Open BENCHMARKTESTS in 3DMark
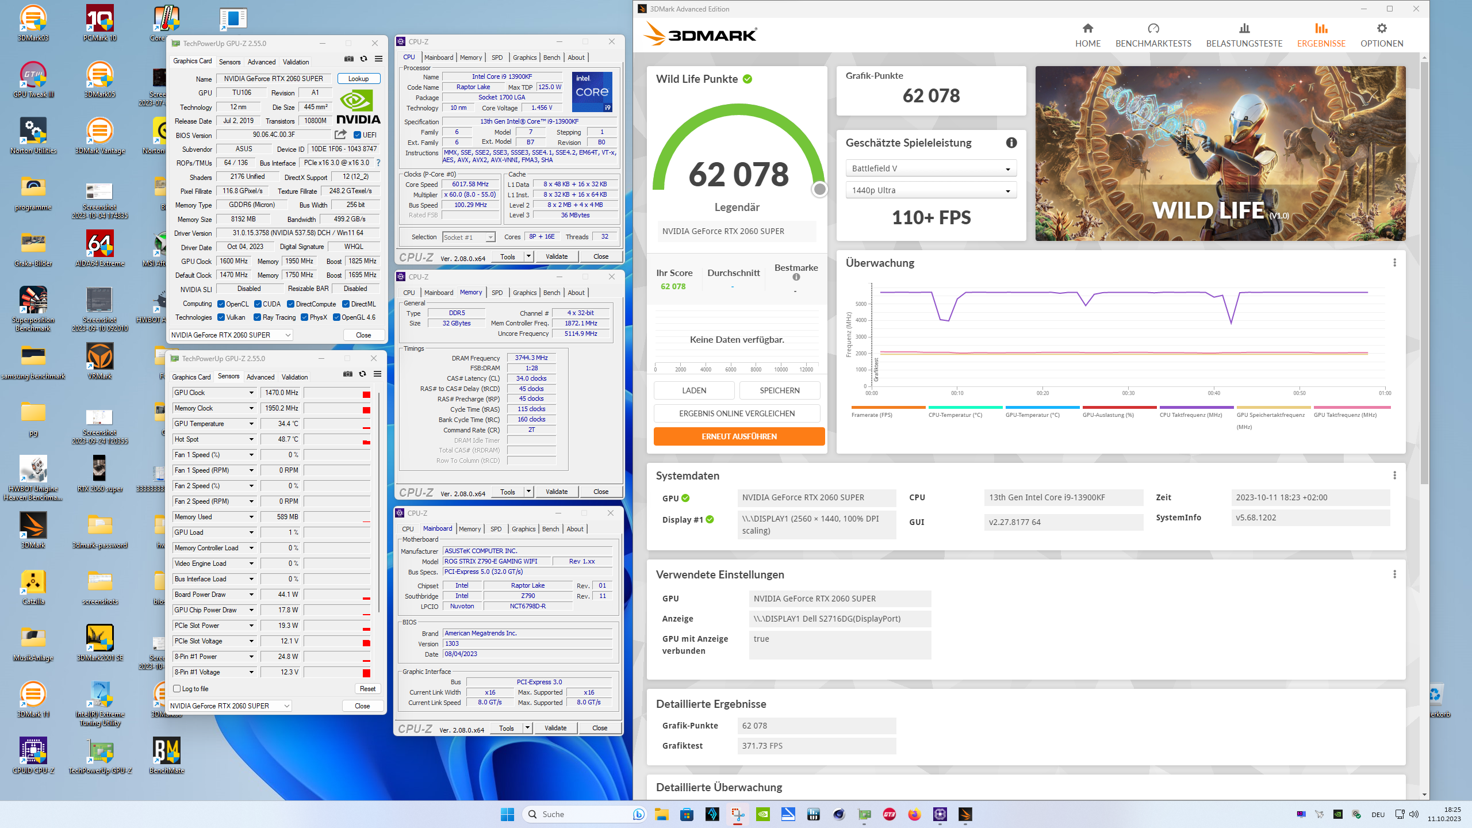 tap(1153, 36)
